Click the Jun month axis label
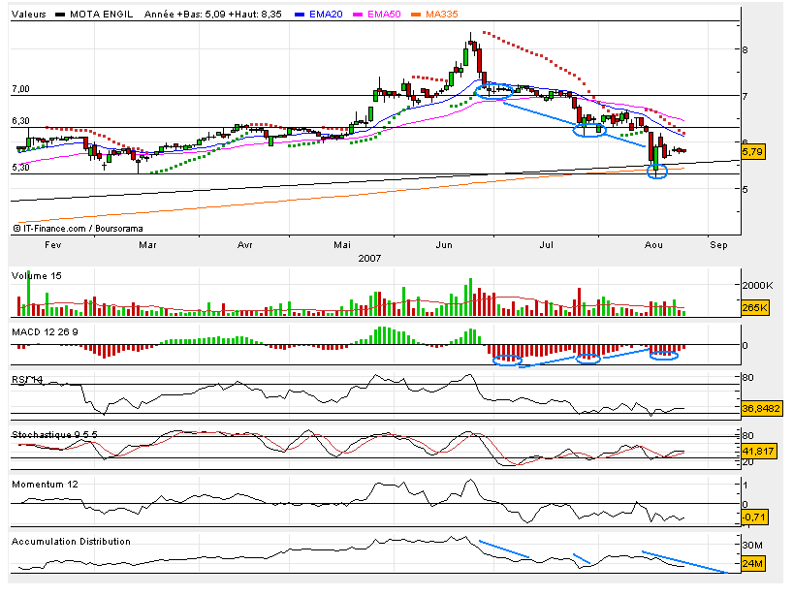The image size is (793, 596). [x=444, y=245]
